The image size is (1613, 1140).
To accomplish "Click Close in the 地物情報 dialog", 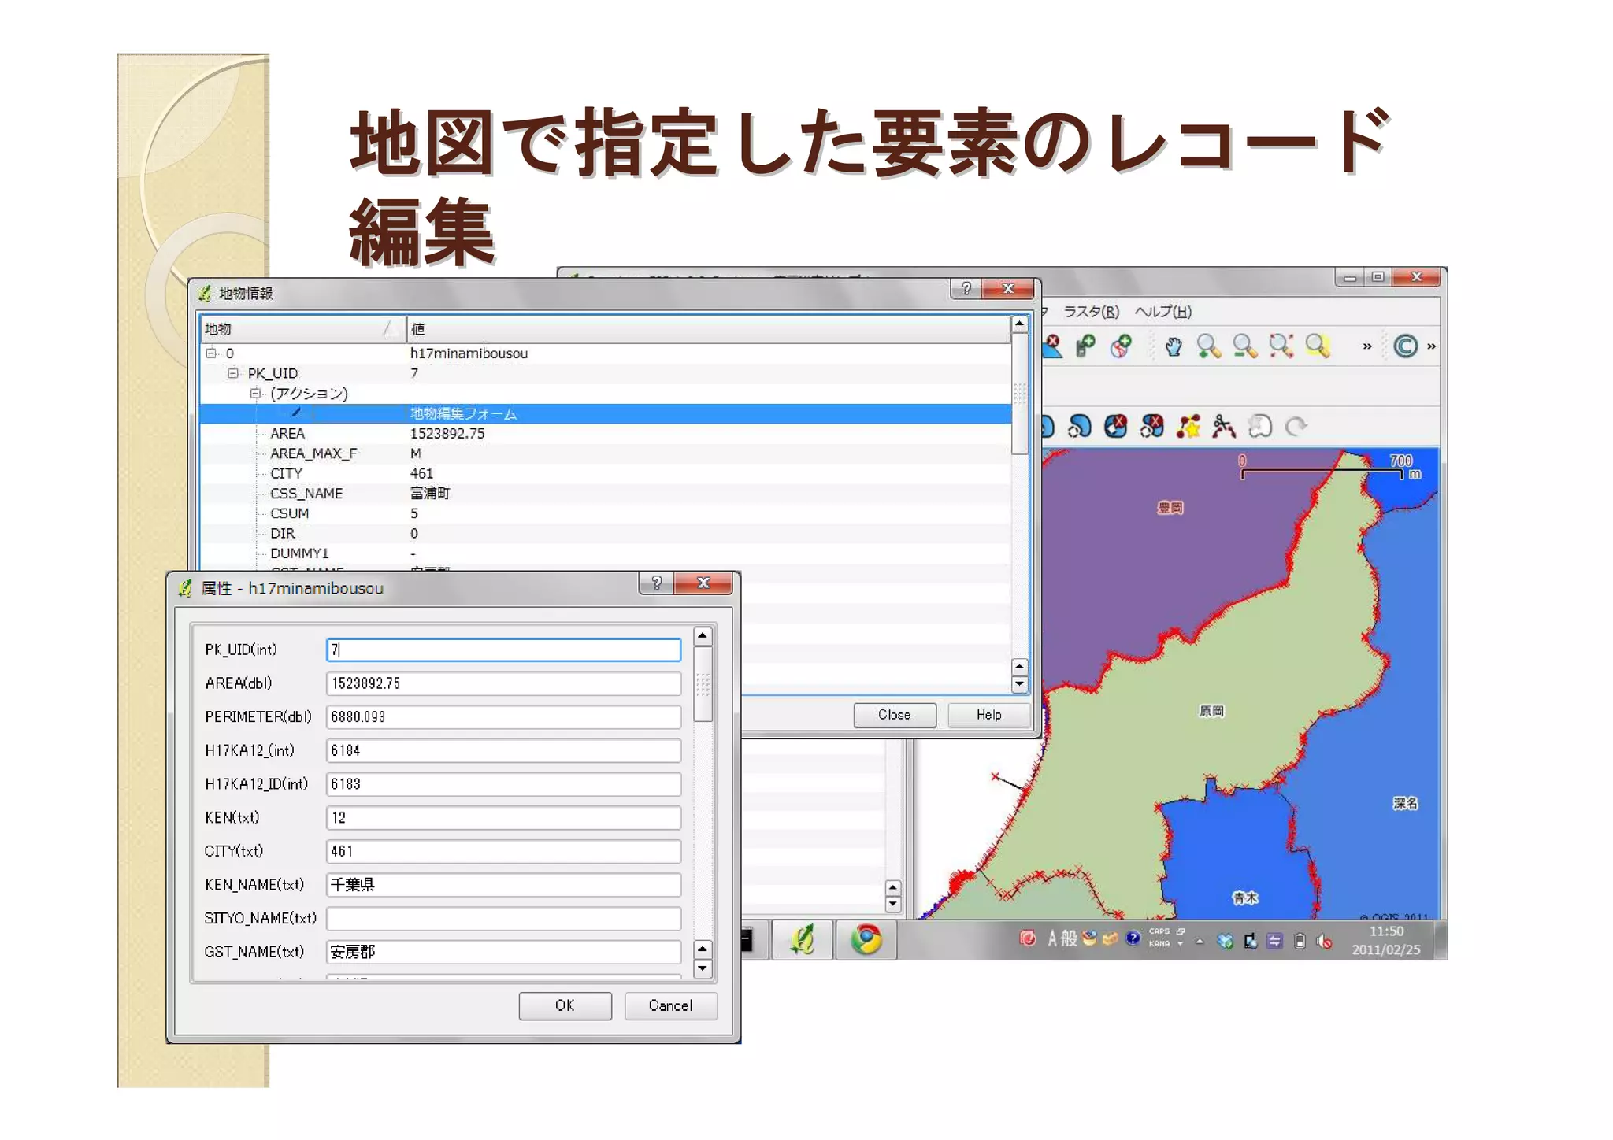I will click(x=895, y=715).
